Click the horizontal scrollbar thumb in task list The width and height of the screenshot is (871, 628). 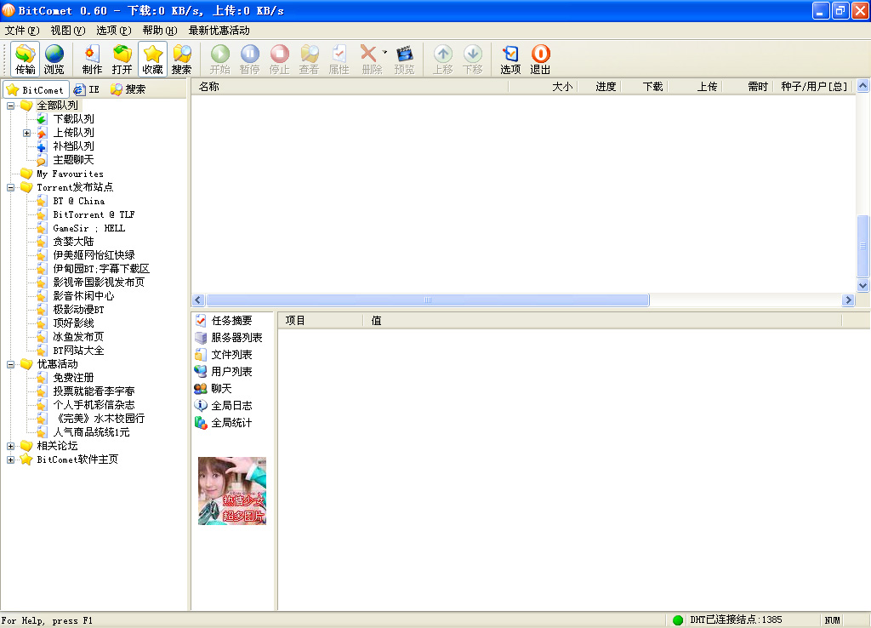[x=428, y=300]
